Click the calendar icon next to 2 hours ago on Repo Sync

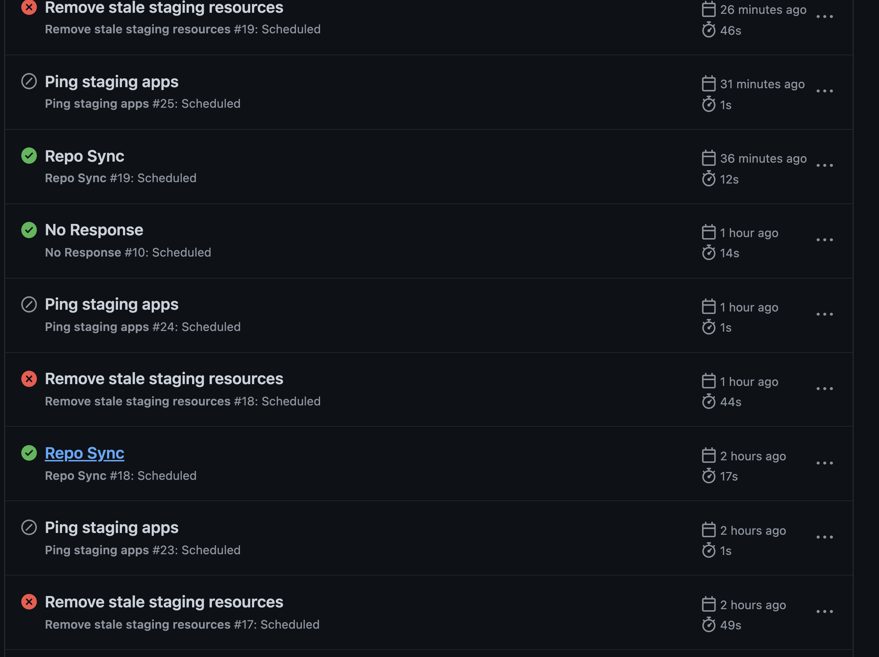pyautogui.click(x=709, y=456)
